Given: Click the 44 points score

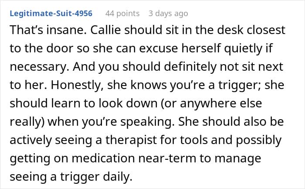Looking at the screenshot, I should click(122, 14).
